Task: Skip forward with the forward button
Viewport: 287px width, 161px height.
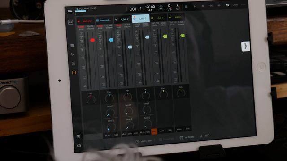Action: (x=219, y=5)
